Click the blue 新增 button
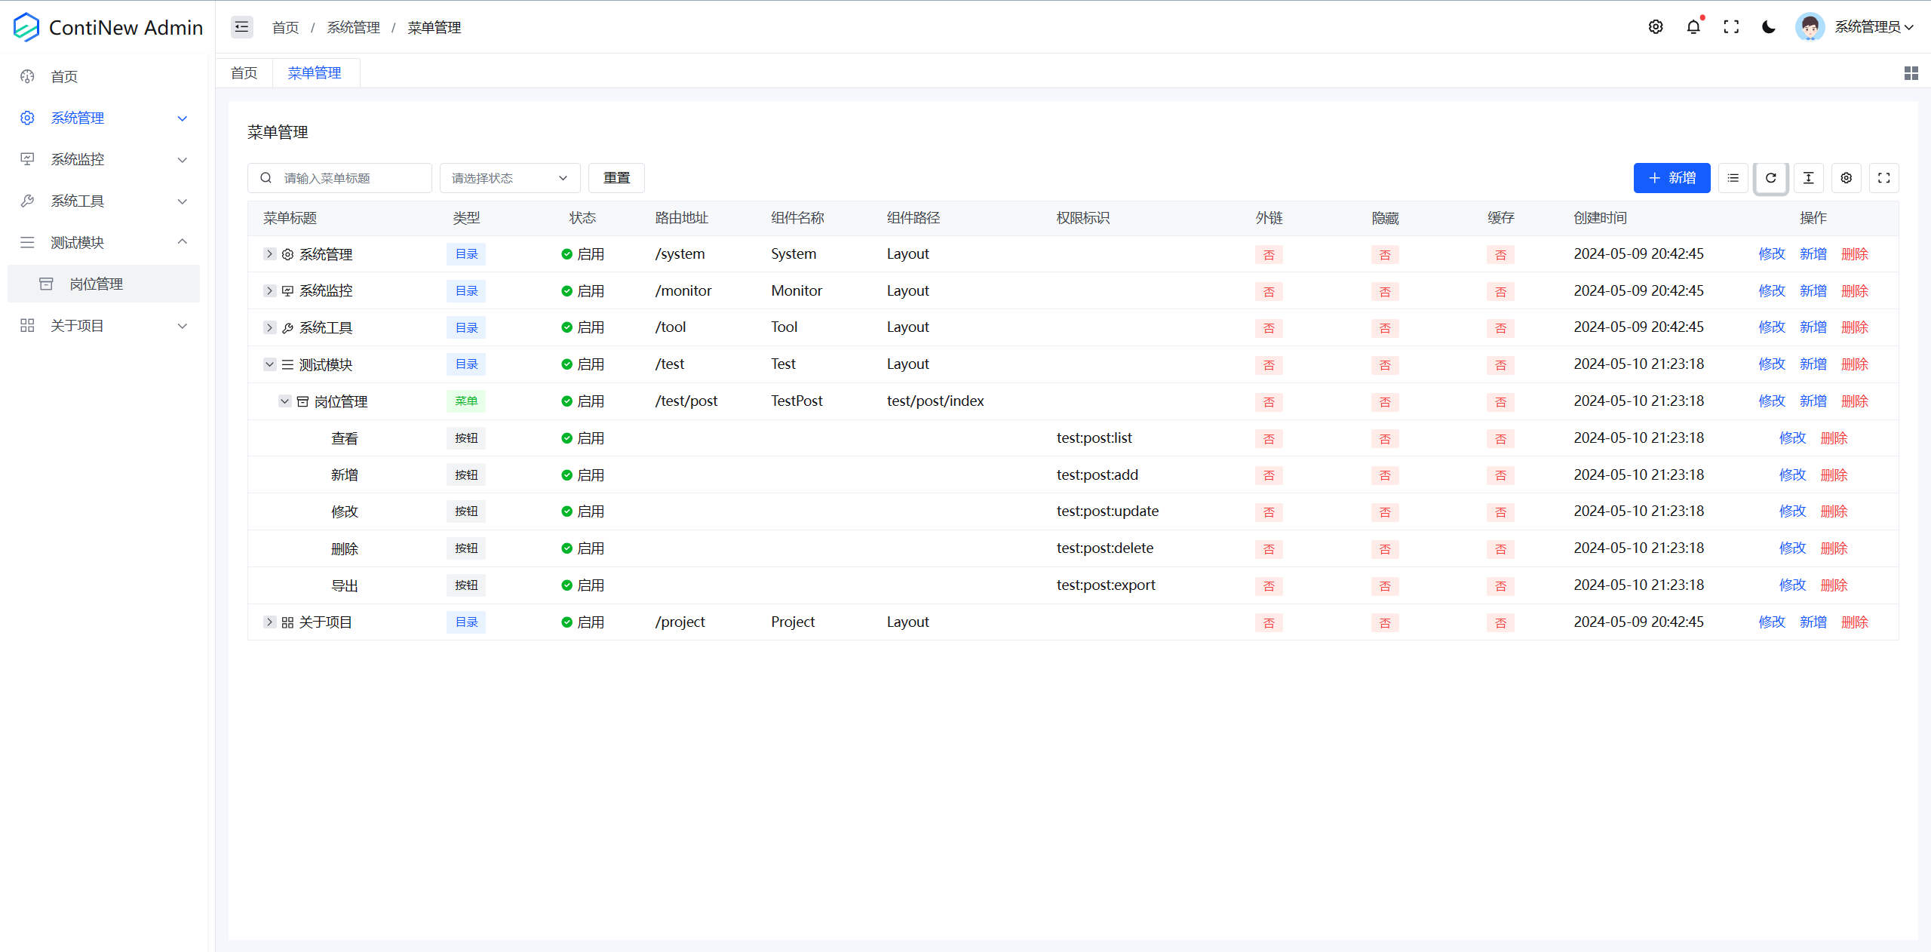 [x=1672, y=178]
